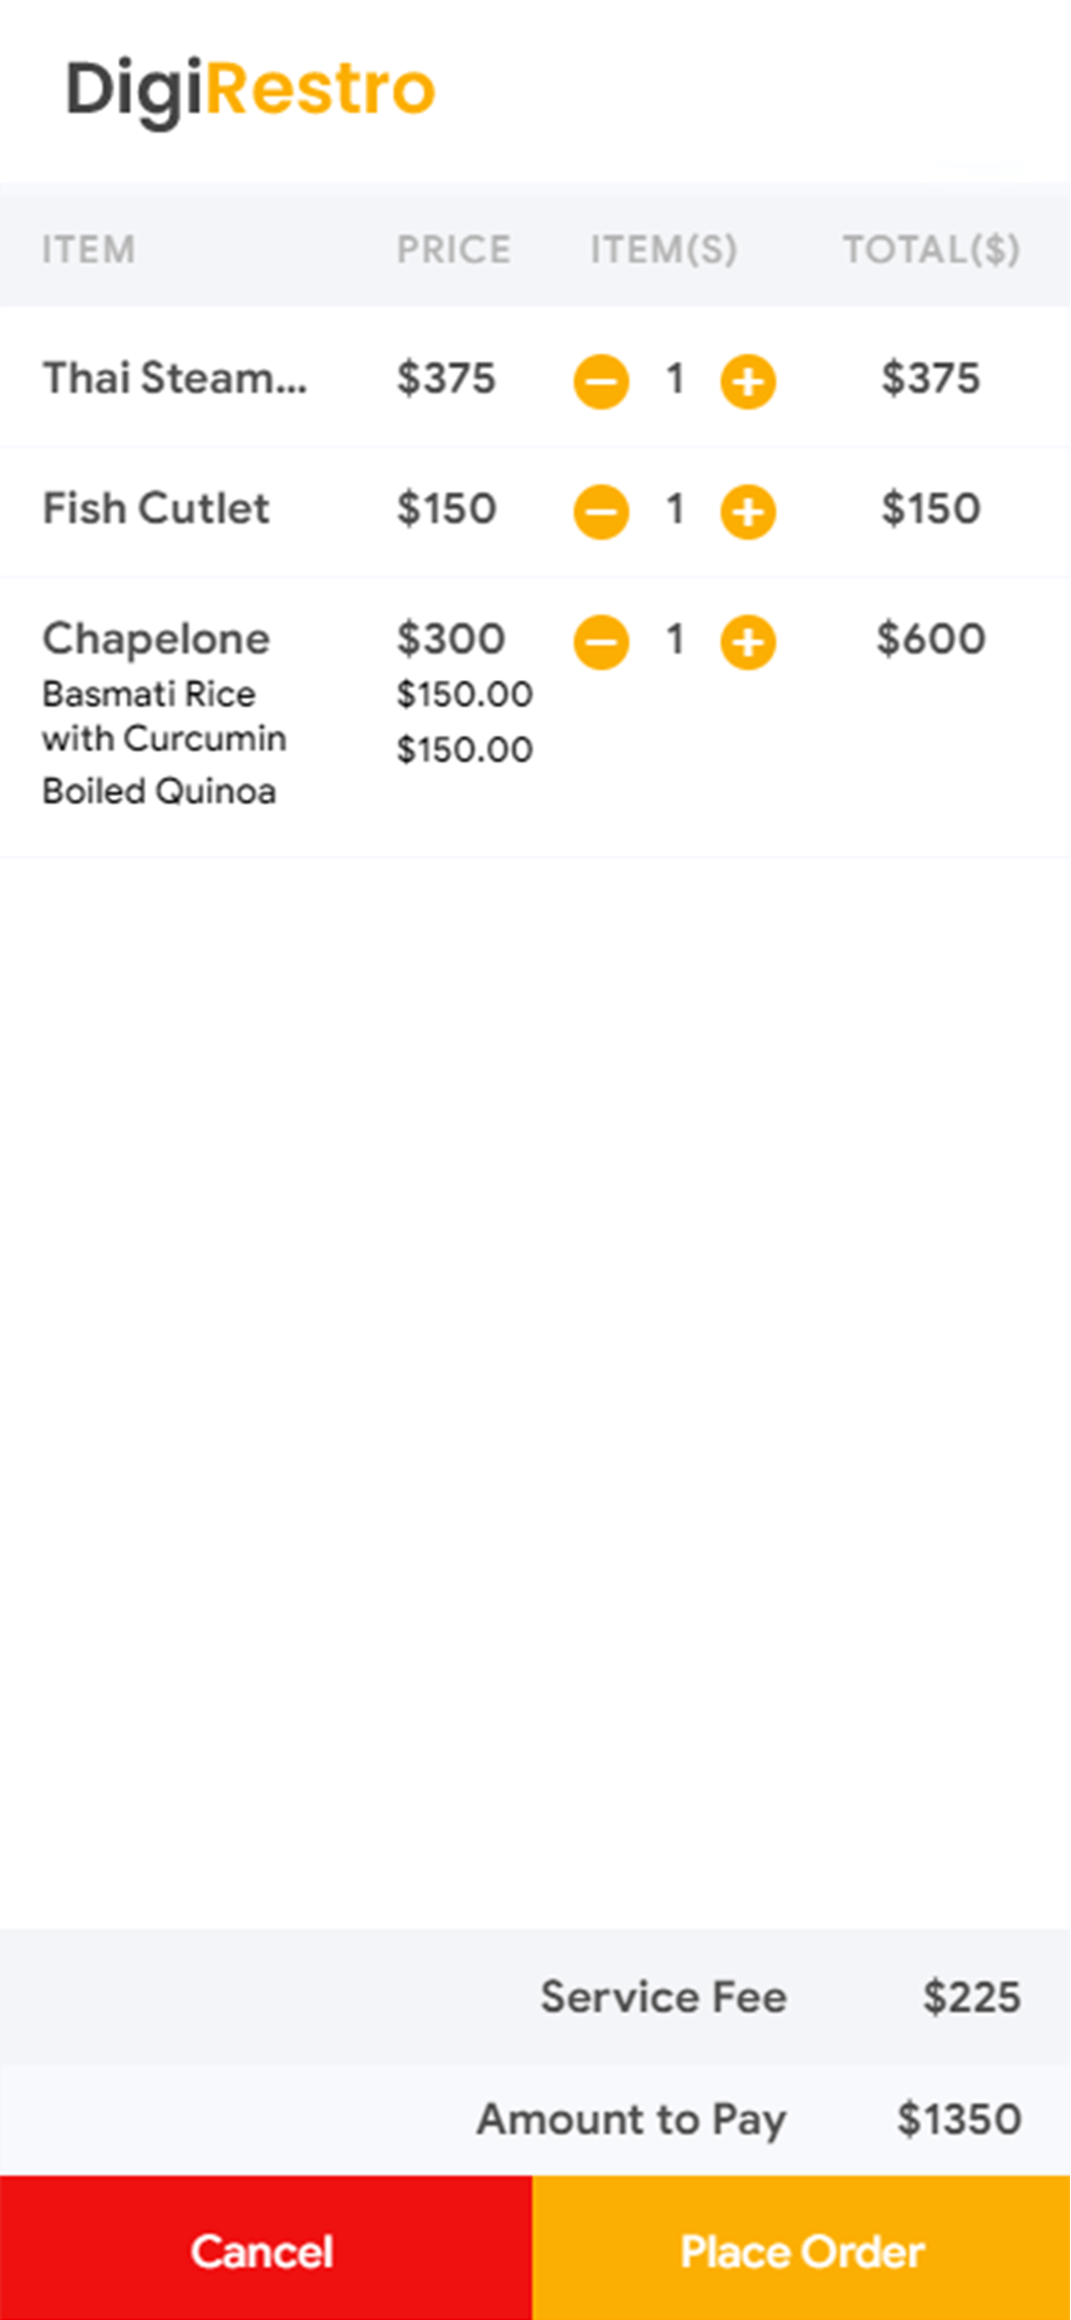1071x2320 pixels.
Task: Select the Fish Cutlet item name
Action: click(156, 509)
